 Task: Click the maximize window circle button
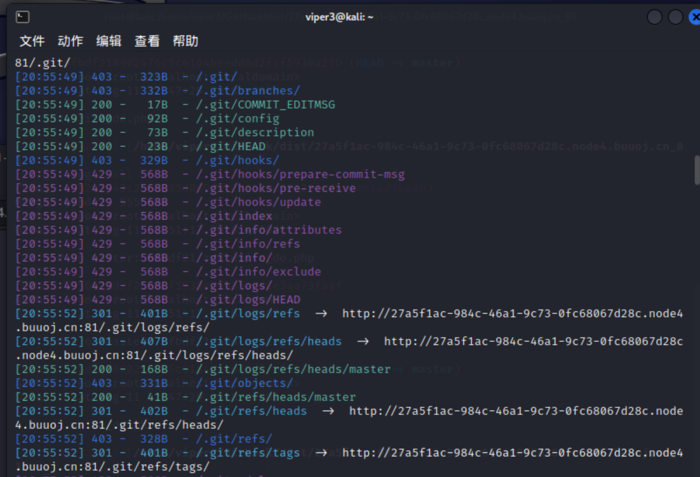pyautogui.click(x=675, y=17)
